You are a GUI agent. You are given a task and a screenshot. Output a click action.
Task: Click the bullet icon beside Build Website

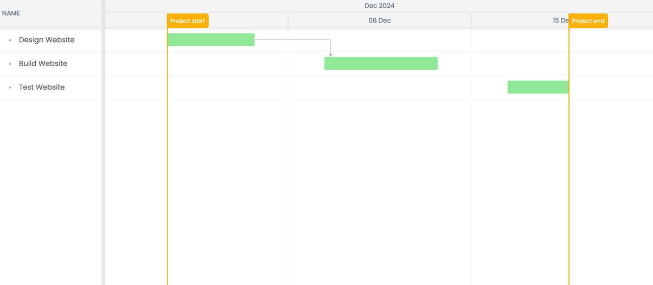(10, 63)
